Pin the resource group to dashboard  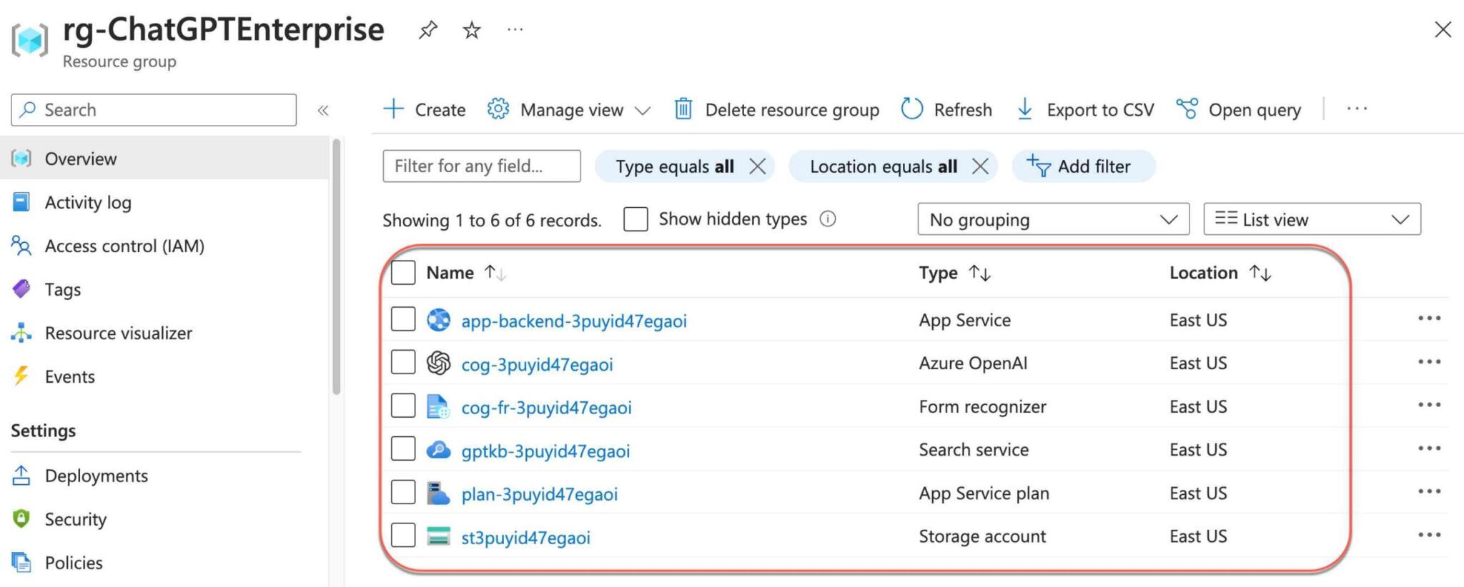click(x=427, y=30)
